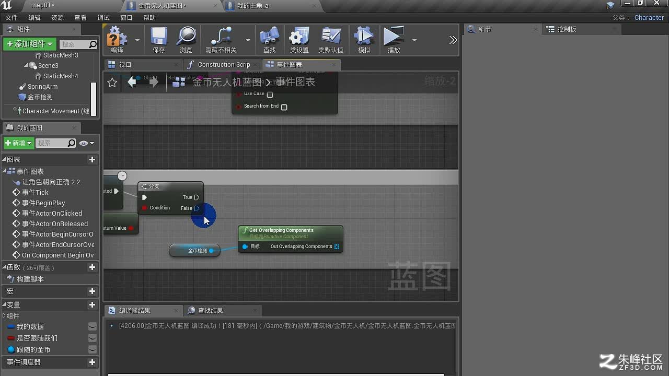Add a new function with plus icon

point(93,267)
